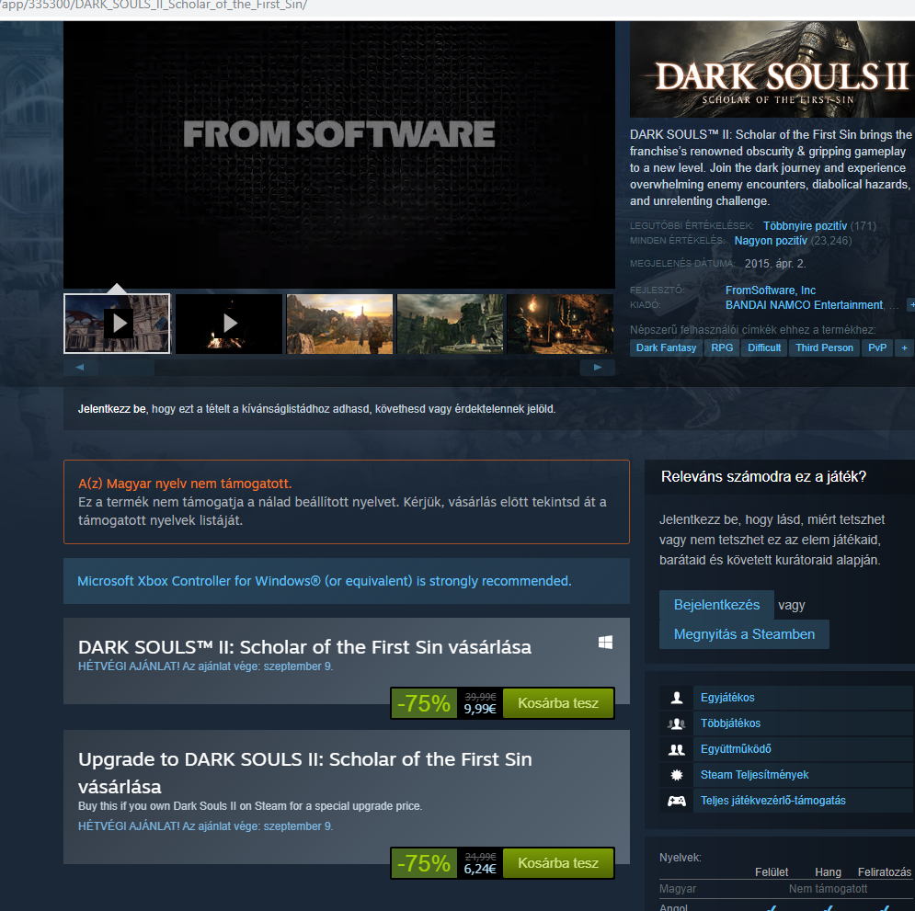Click the Jelentkezz be login link
This screenshot has width=915, height=911.
(x=112, y=409)
